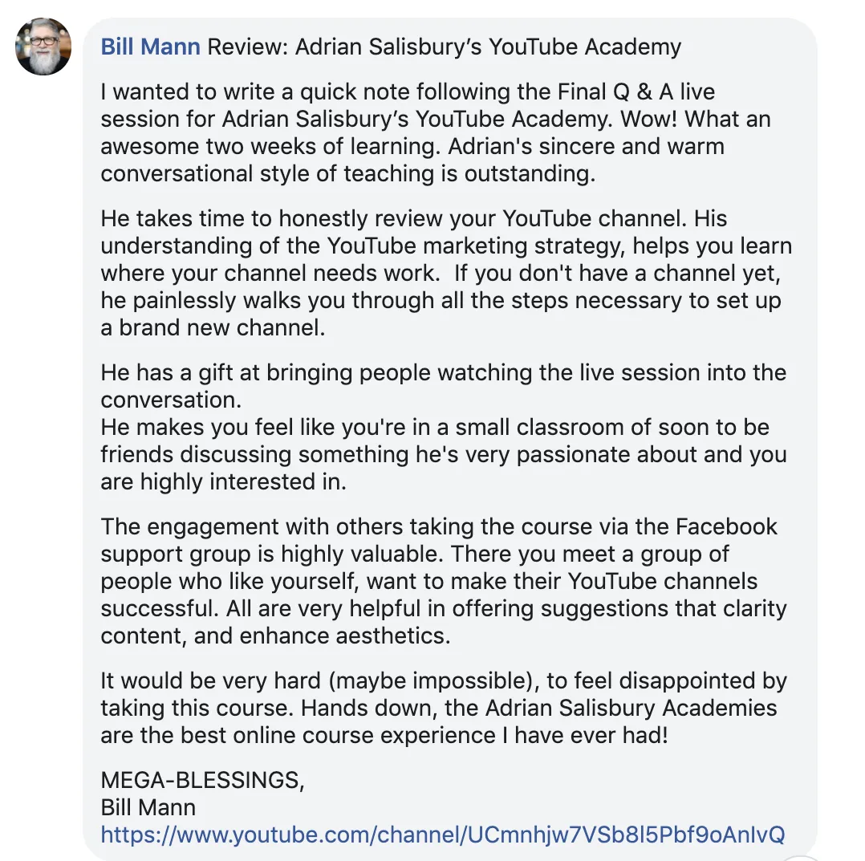Open the Bill Mann profile name link
The height and width of the screenshot is (861, 865).
pos(150,47)
